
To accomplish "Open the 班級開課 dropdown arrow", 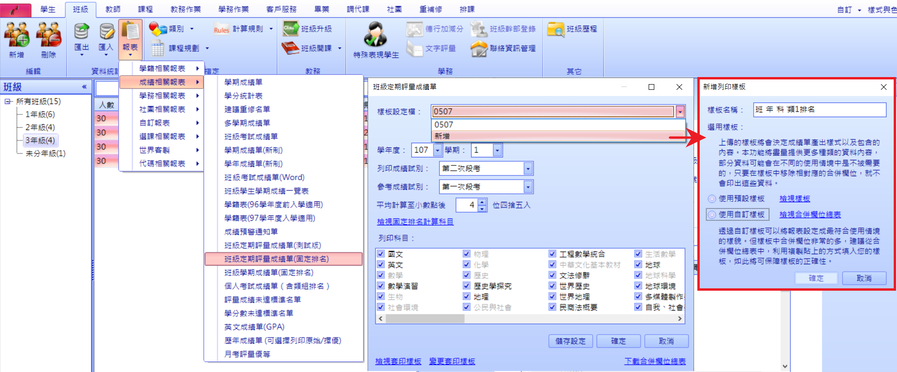I will (340, 48).
